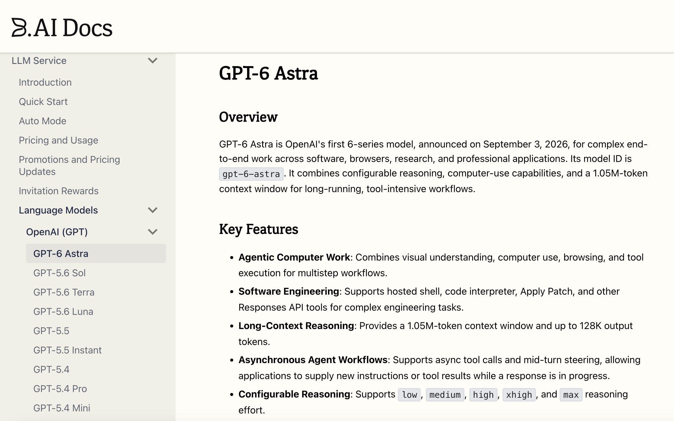Click the Key Features heading
Image resolution: width=674 pixels, height=421 pixels.
point(259,229)
